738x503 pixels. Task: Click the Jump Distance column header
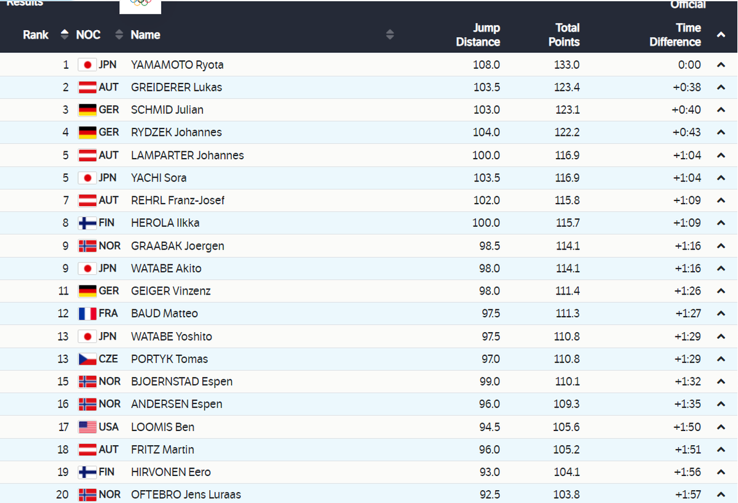[478, 35]
